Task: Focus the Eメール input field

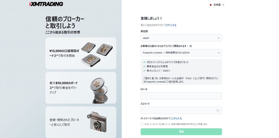Action: [181, 96]
